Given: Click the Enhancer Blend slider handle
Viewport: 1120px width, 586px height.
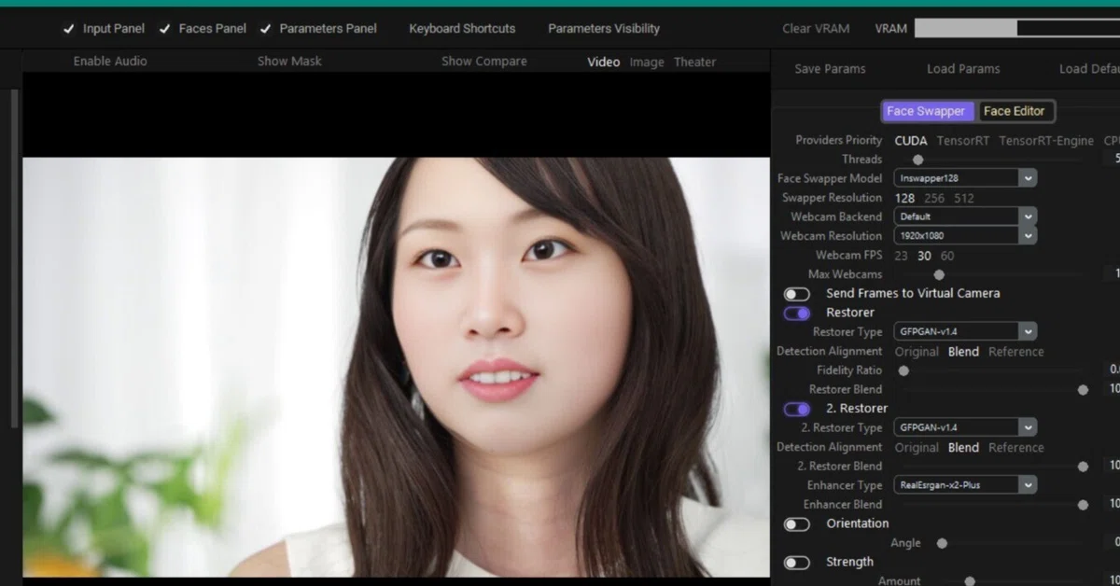Looking at the screenshot, I should pos(1083,505).
